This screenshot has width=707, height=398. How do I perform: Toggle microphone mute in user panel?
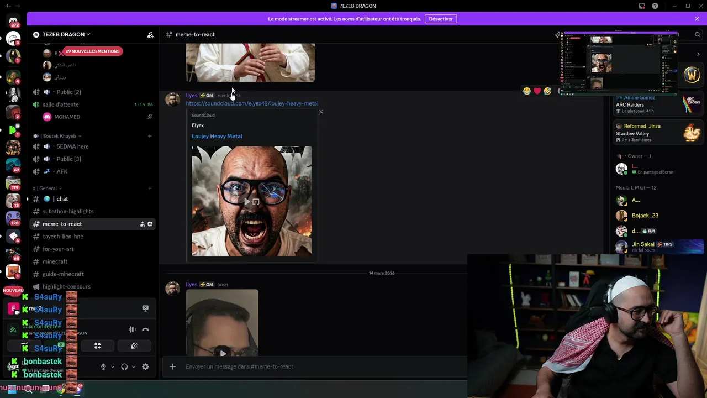pyautogui.click(x=103, y=366)
